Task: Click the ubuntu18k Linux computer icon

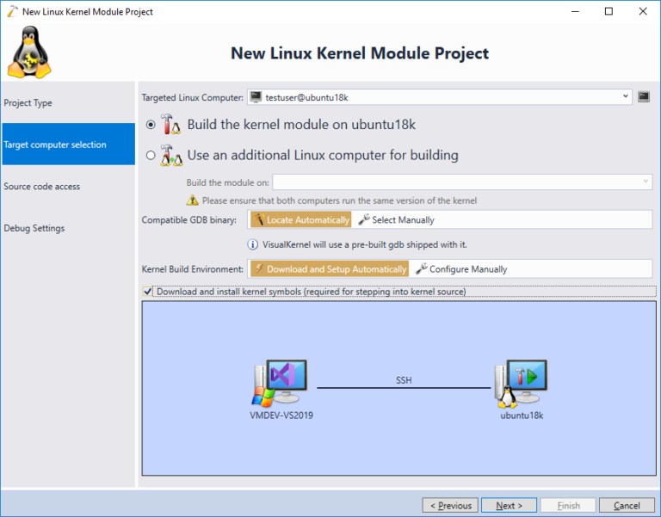Action: click(521, 384)
